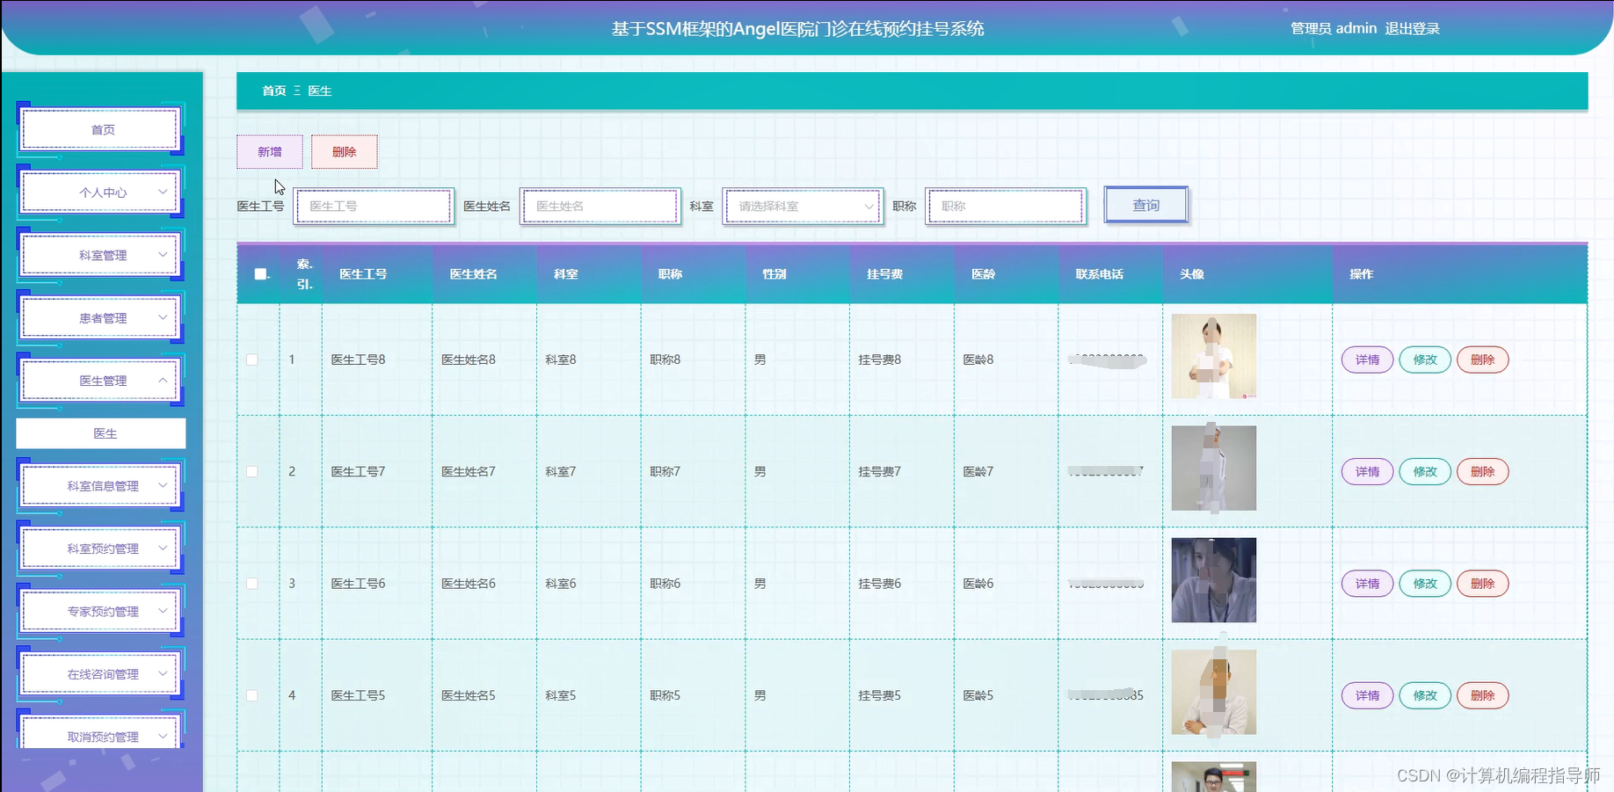
Task: Click the 查询 search button
Action: coord(1146,205)
